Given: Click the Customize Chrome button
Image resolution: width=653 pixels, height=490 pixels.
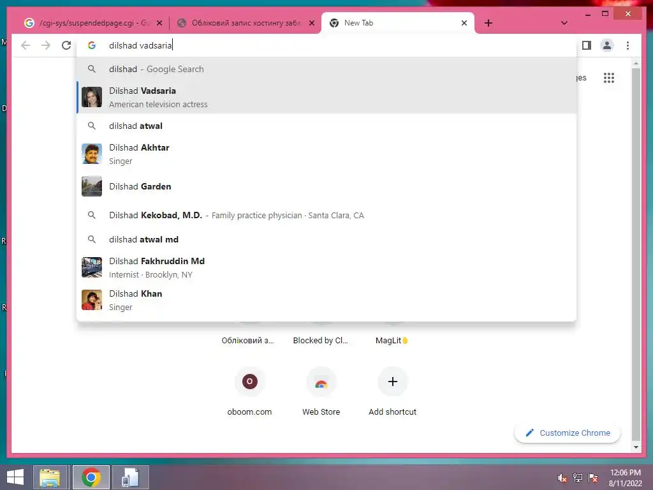Looking at the screenshot, I should click(568, 433).
